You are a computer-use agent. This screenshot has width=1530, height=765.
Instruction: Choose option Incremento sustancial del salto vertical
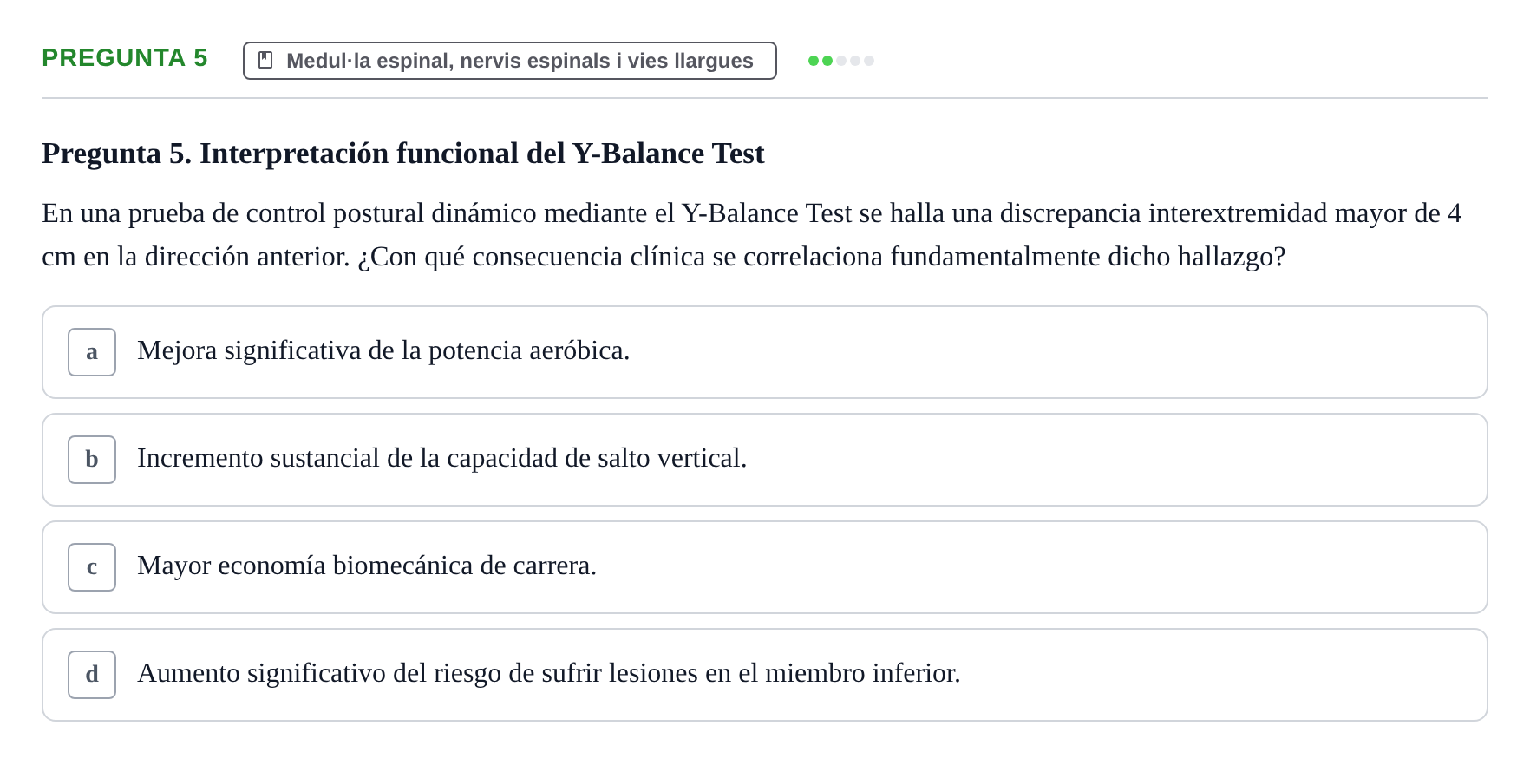pyautogui.click(x=765, y=460)
